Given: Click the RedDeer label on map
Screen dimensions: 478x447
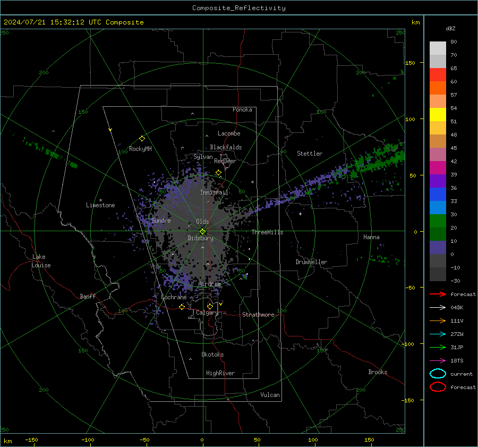Looking at the screenshot, I should 225,161.
